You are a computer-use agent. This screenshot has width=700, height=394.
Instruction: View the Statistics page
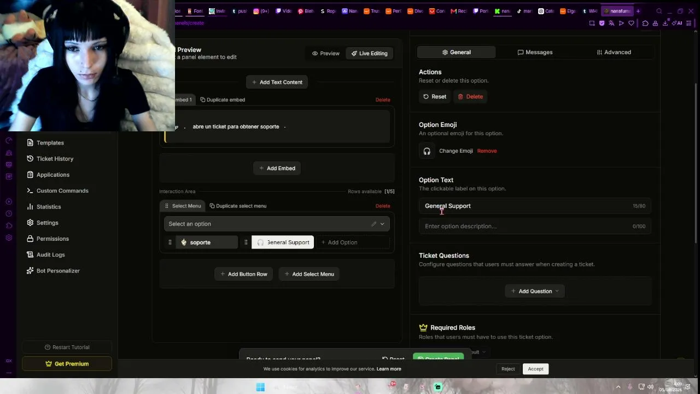click(x=44, y=207)
